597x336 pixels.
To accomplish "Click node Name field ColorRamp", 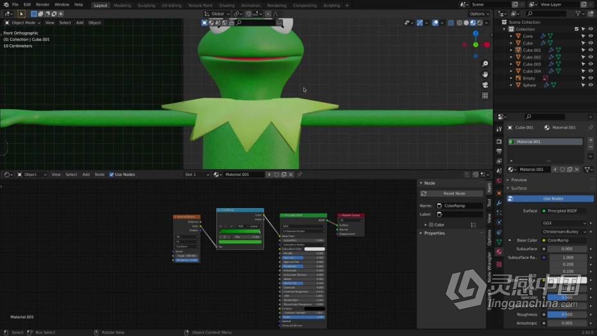I will (x=460, y=206).
